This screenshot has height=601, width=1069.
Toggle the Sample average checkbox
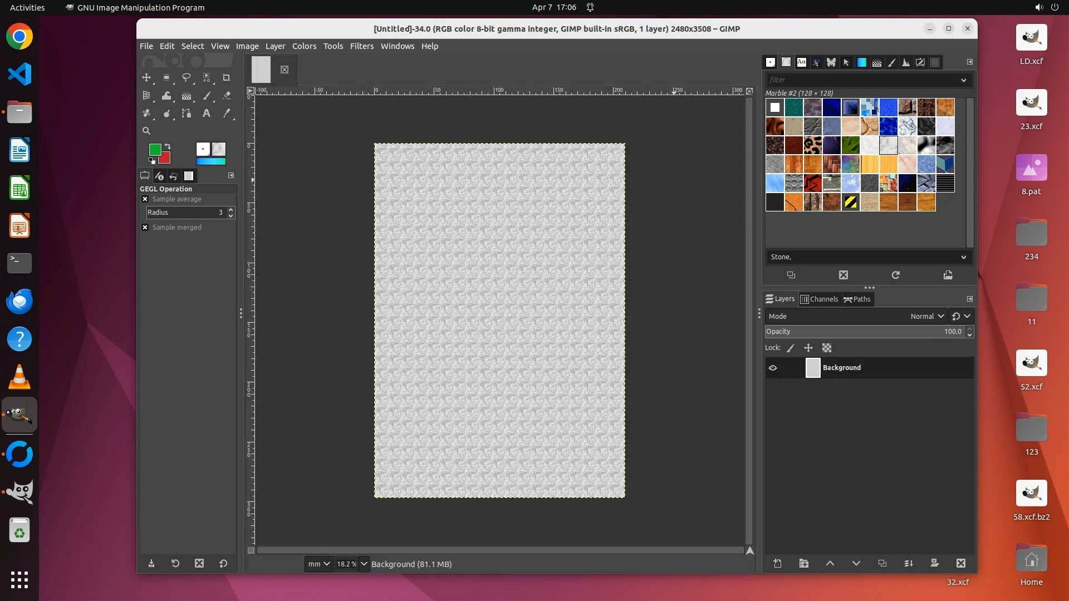[x=145, y=199]
